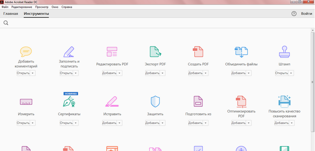
Task: Choose the Оптимизировать PDF icon
Action: tap(241, 101)
